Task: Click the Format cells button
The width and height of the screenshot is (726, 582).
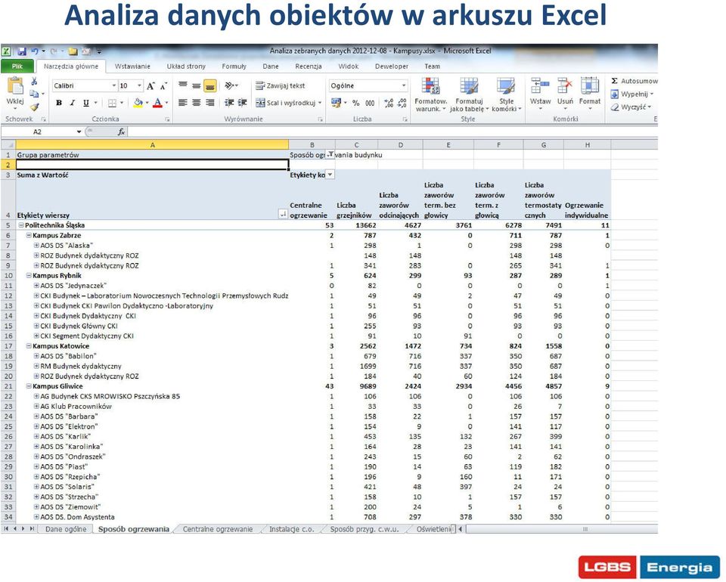Action: click(589, 94)
